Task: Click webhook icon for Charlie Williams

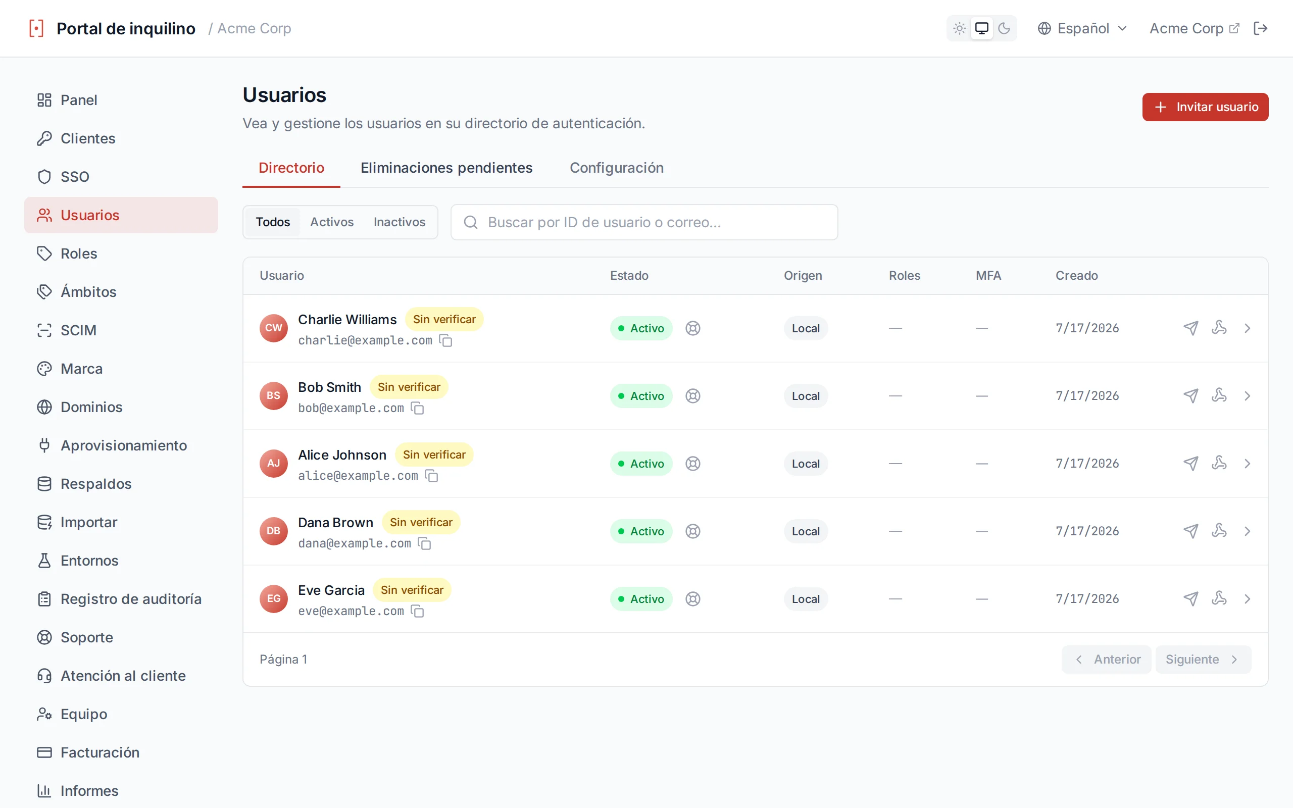Action: point(1219,328)
